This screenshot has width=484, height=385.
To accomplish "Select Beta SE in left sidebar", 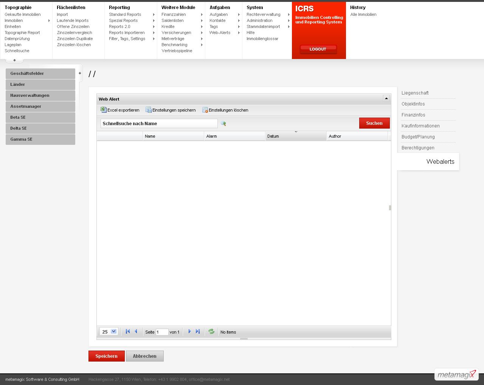I will coord(40,117).
